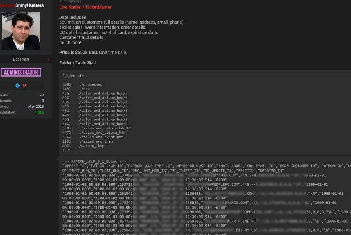This screenshot has width=351, height=235.
Task: Click the PATRON_LKUP_0_1_0.csv file header
Action: (94, 161)
